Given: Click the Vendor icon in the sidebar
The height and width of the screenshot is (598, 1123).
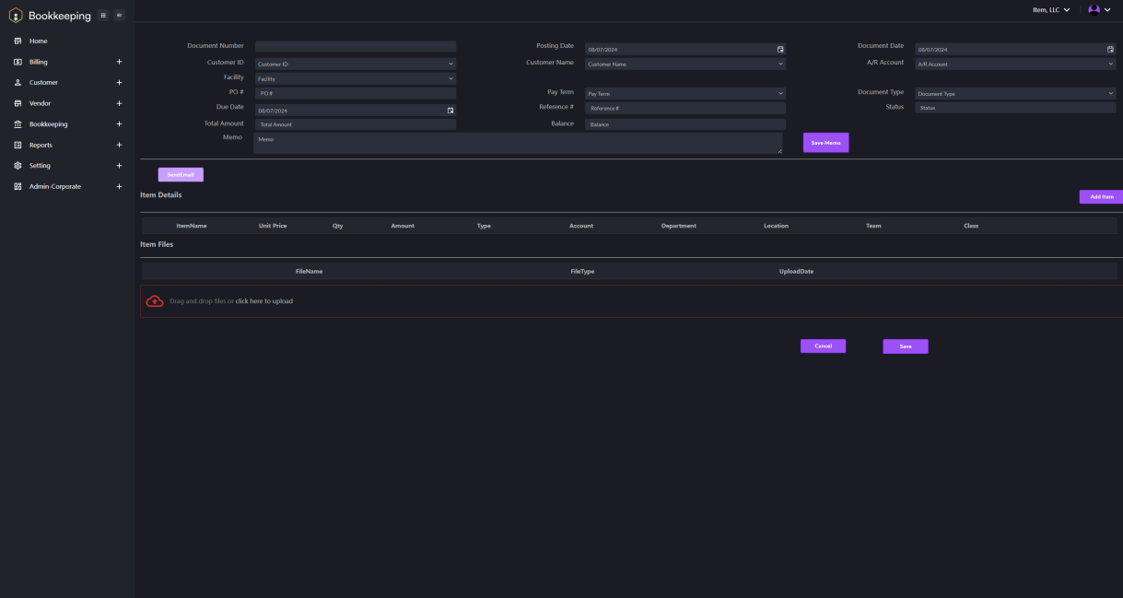Looking at the screenshot, I should pos(18,103).
